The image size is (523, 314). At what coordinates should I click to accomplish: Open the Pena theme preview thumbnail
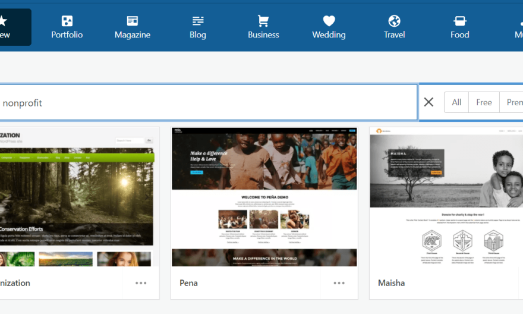264,196
